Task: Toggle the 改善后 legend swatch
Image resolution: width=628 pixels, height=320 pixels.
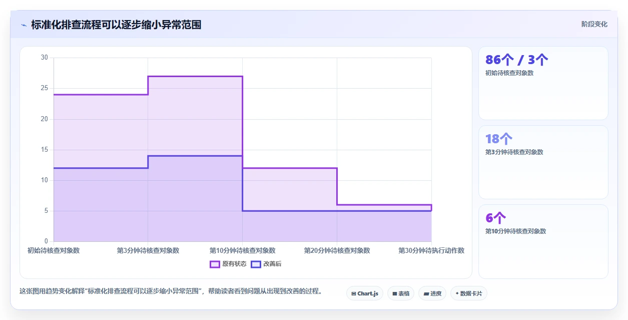Action: tap(256, 264)
